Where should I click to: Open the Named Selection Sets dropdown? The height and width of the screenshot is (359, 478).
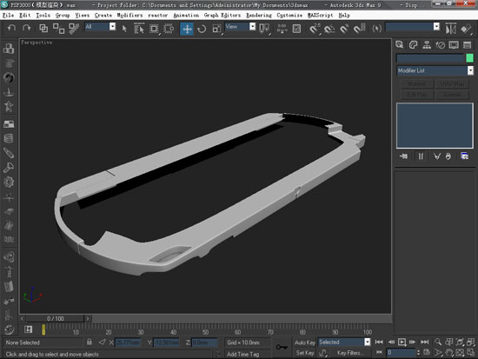click(436, 27)
